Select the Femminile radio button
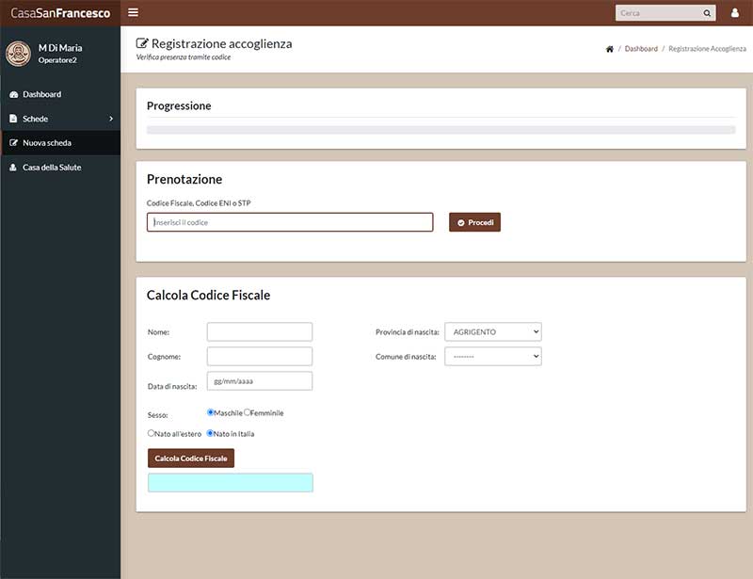The width and height of the screenshot is (753, 579). (247, 412)
